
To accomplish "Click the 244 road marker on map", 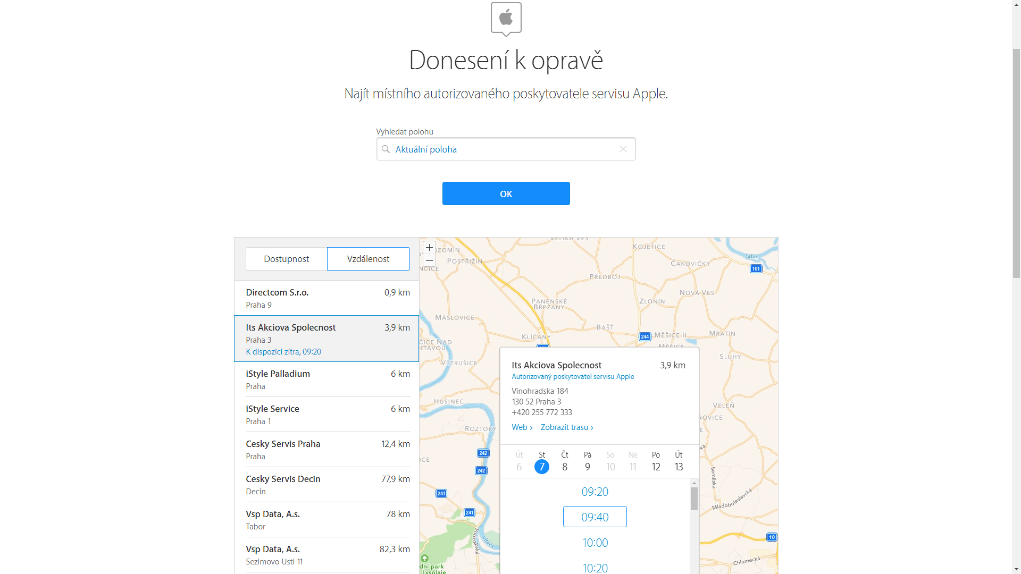I will (645, 336).
